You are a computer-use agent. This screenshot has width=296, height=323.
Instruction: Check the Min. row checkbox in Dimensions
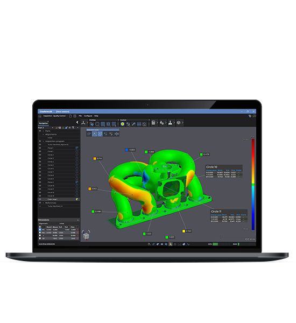pos(40,229)
